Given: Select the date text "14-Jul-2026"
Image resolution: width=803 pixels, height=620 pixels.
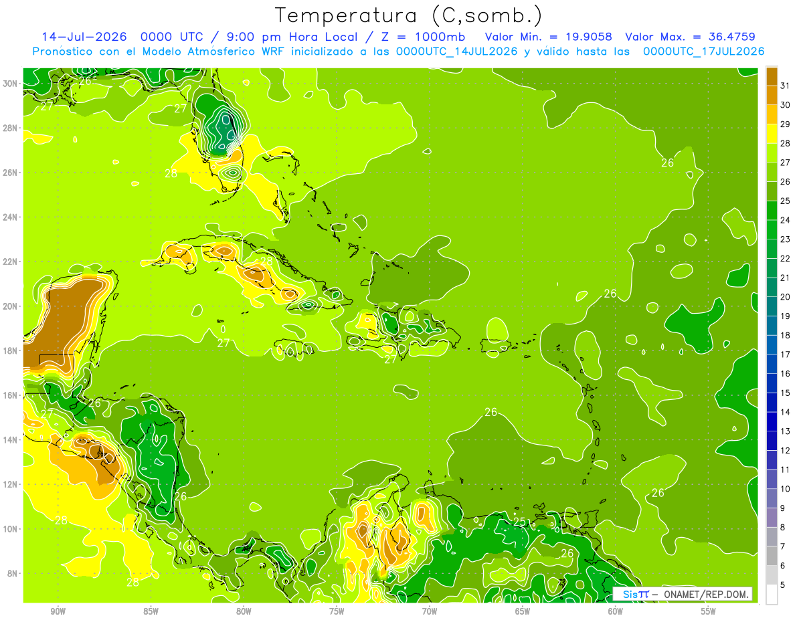Looking at the screenshot, I should click(85, 37).
